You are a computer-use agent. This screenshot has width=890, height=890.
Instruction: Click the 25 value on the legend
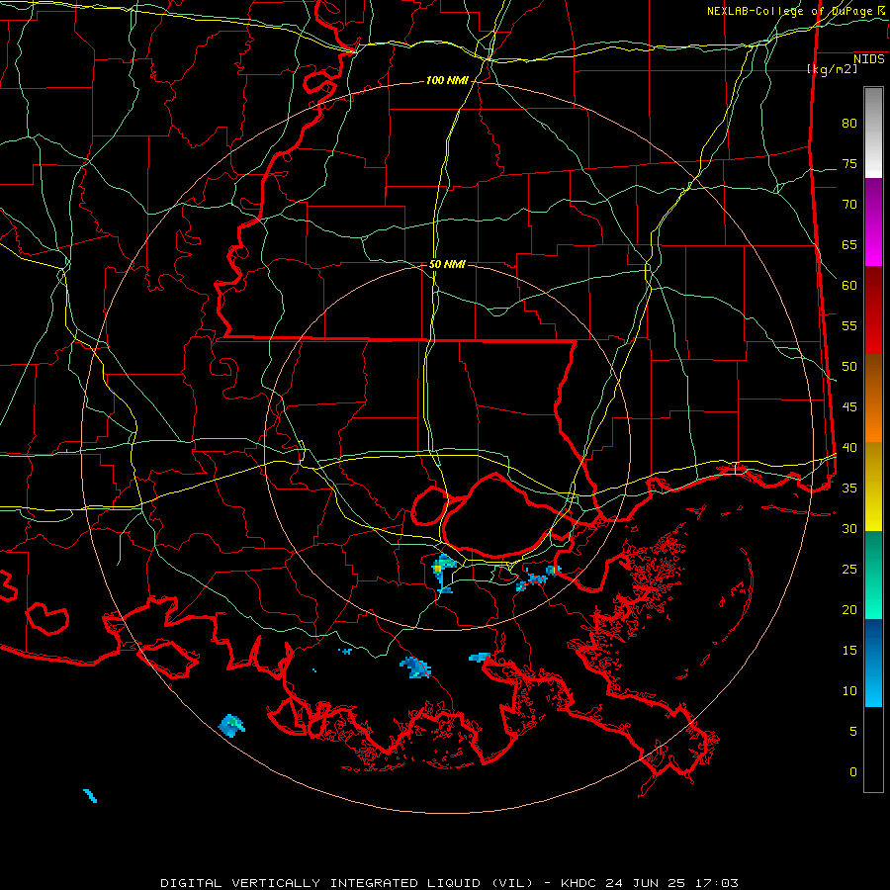(849, 570)
